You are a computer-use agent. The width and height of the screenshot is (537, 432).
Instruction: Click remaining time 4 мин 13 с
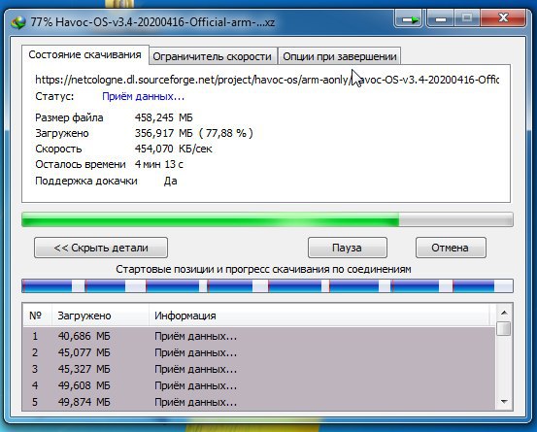pyautogui.click(x=159, y=164)
